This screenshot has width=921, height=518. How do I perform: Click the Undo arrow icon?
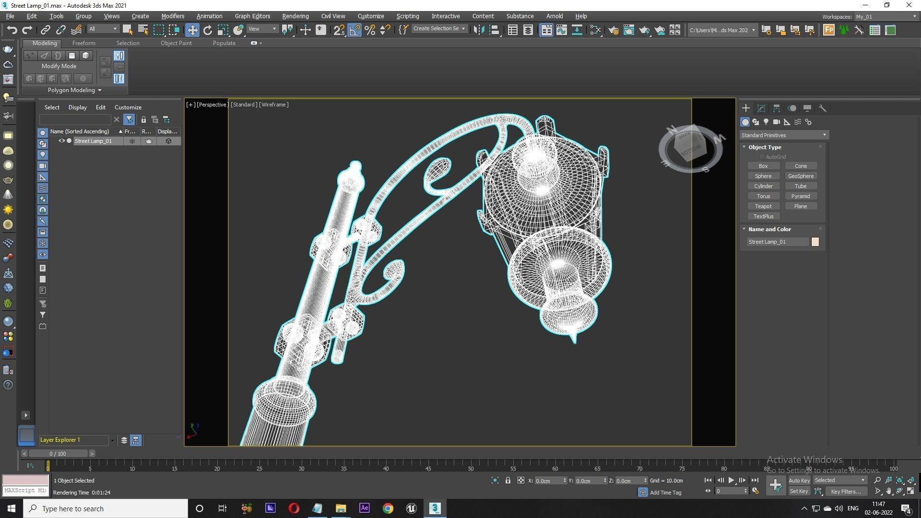12,30
